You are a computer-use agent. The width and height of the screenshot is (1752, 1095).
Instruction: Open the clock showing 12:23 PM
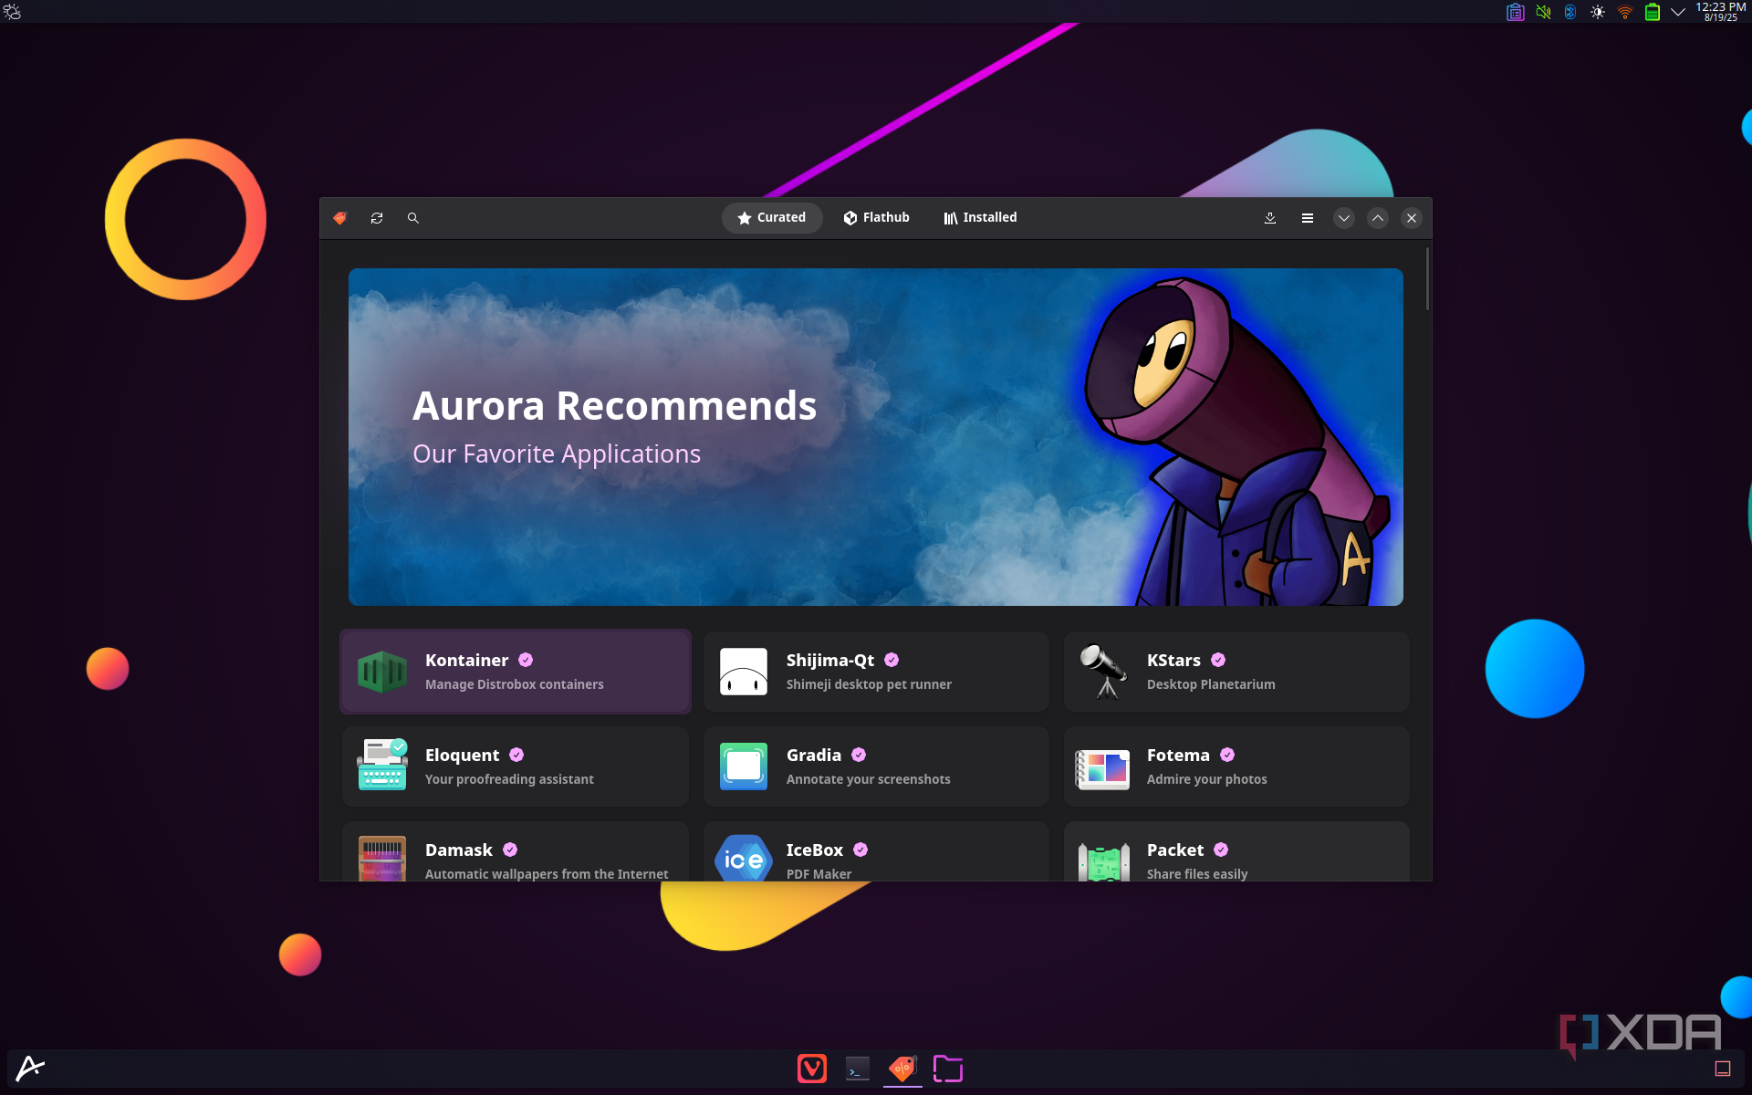(1721, 12)
